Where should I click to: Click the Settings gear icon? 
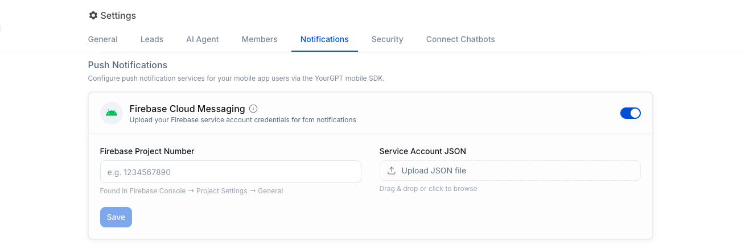93,15
